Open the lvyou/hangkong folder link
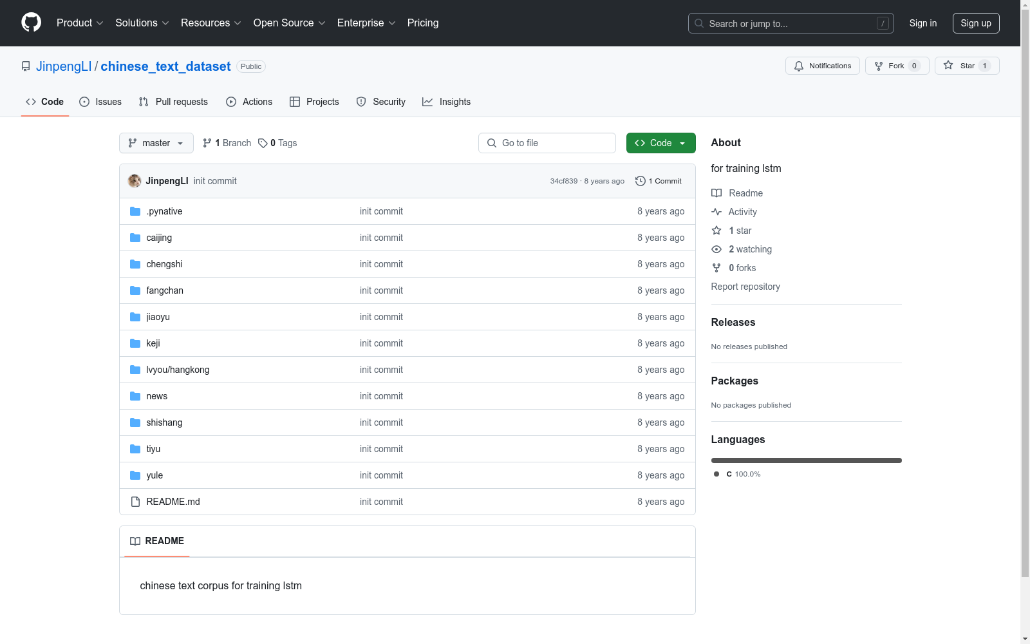This screenshot has width=1030, height=644. click(178, 370)
